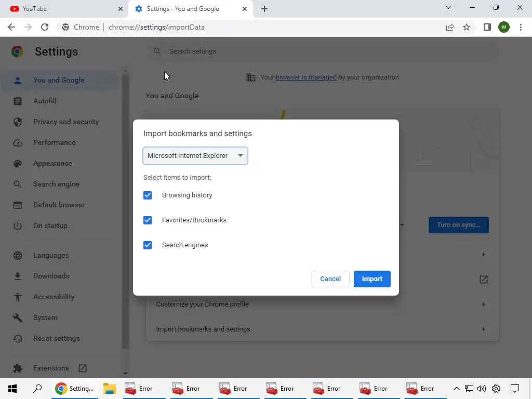The height and width of the screenshot is (399, 532).
Task: Click the Languages globe icon
Action: (17, 256)
